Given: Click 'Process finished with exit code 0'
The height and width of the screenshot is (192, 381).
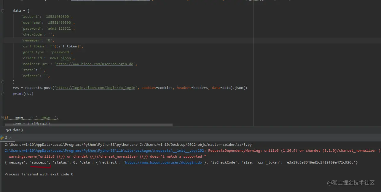Looking at the screenshot, I should tap(39, 174).
